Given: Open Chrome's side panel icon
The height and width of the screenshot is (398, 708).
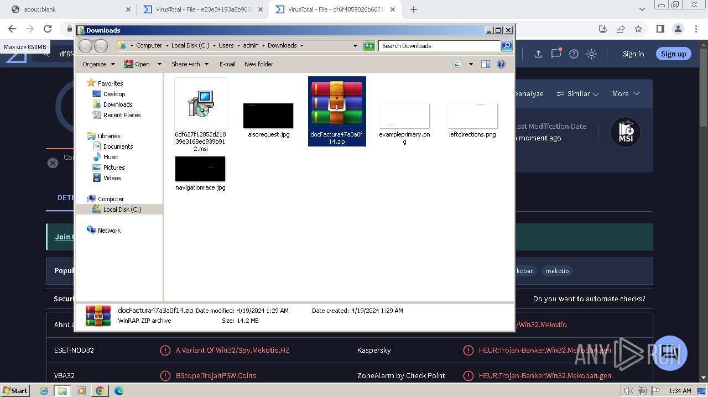Looking at the screenshot, I should tap(660, 29).
